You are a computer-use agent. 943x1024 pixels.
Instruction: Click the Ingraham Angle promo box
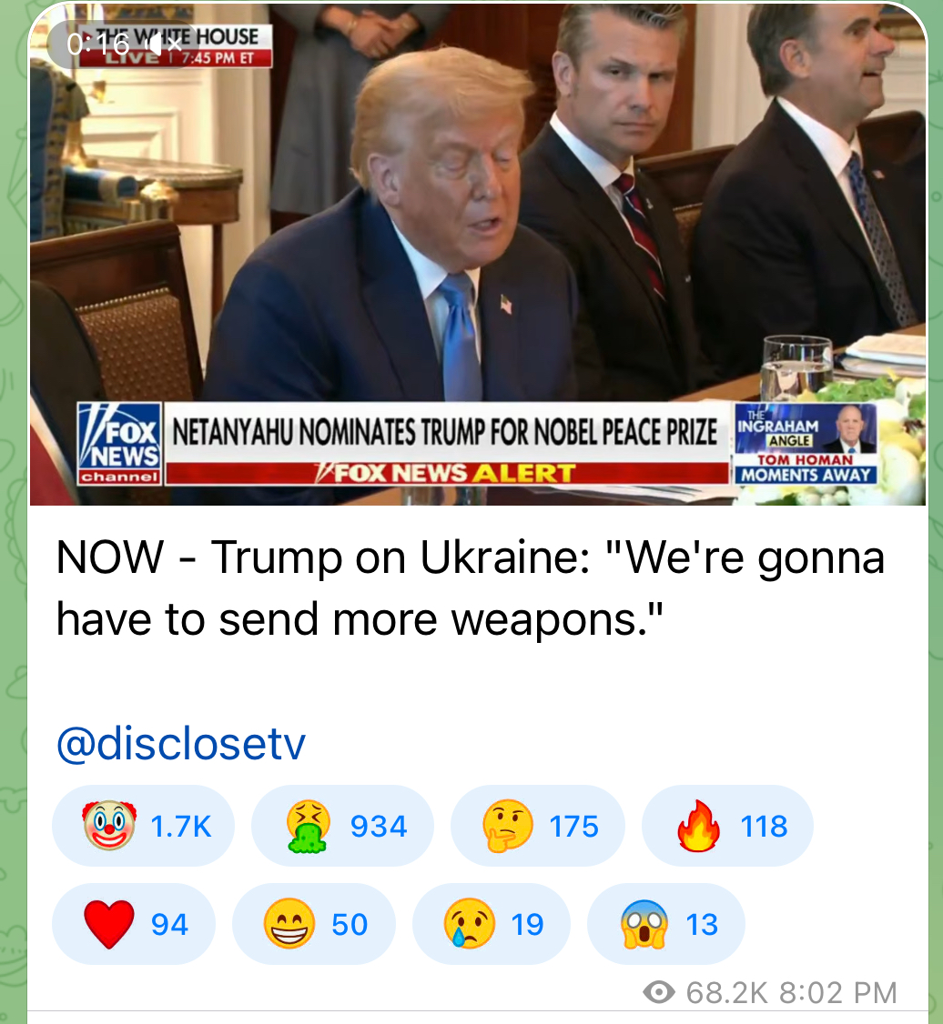tap(806, 444)
